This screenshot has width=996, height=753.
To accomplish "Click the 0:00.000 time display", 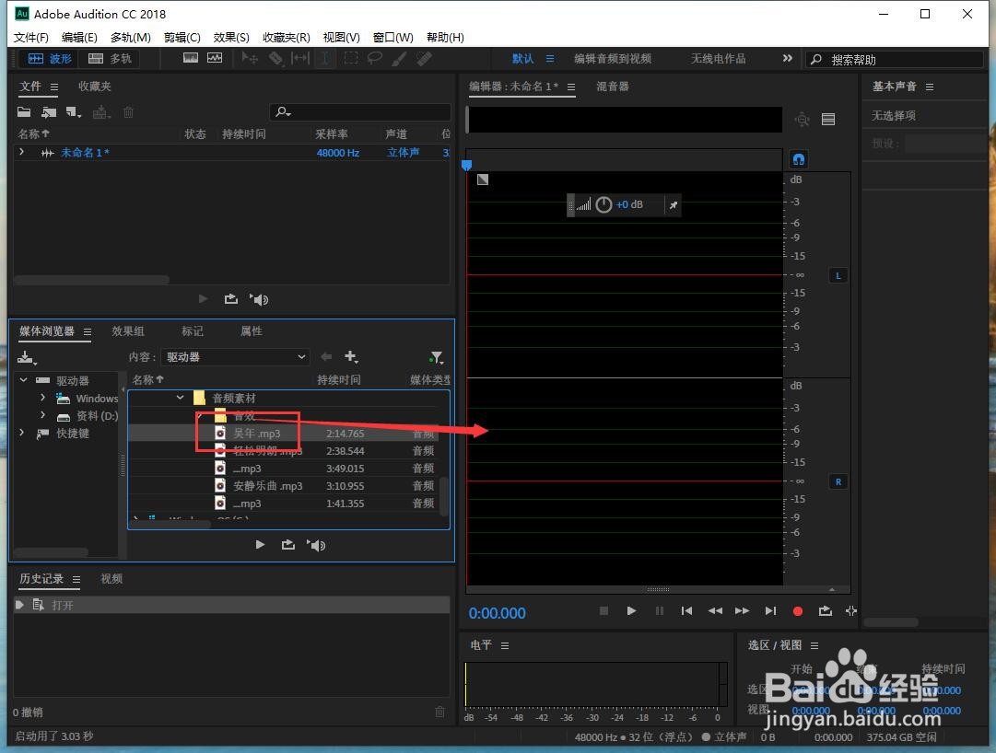I will click(498, 613).
